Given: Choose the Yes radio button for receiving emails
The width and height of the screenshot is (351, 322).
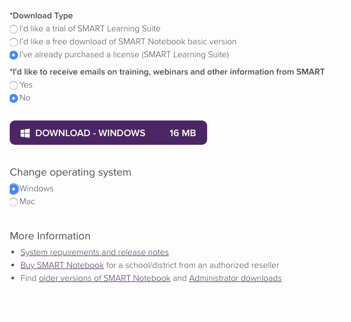Looking at the screenshot, I should click(14, 85).
